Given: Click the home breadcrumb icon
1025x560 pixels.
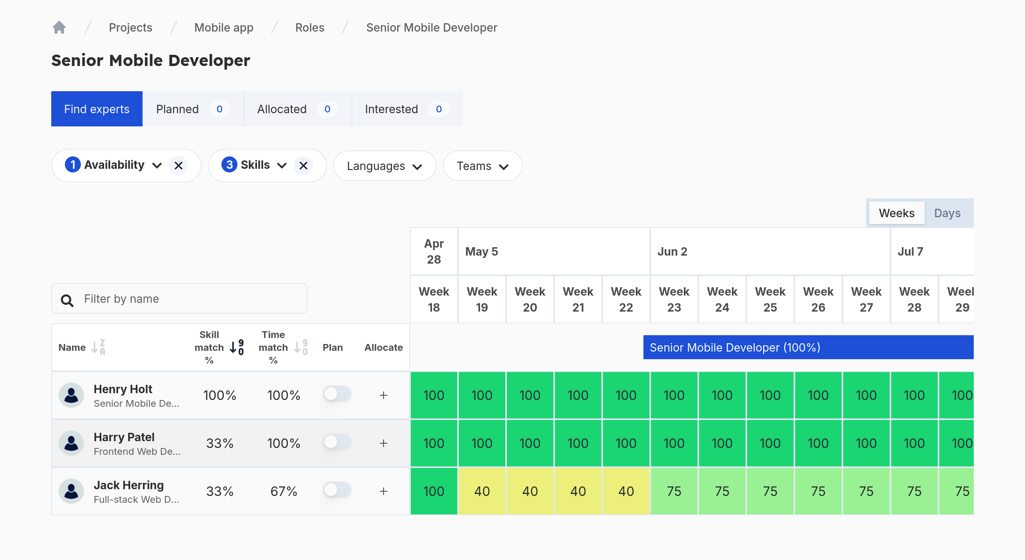Looking at the screenshot, I should coord(59,27).
